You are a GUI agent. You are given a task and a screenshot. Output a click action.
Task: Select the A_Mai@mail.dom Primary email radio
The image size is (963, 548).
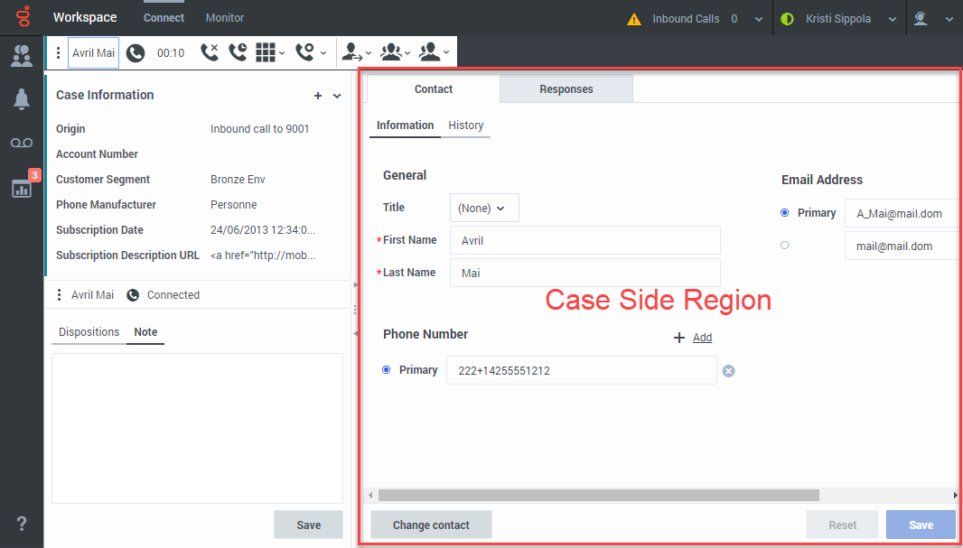tap(784, 213)
